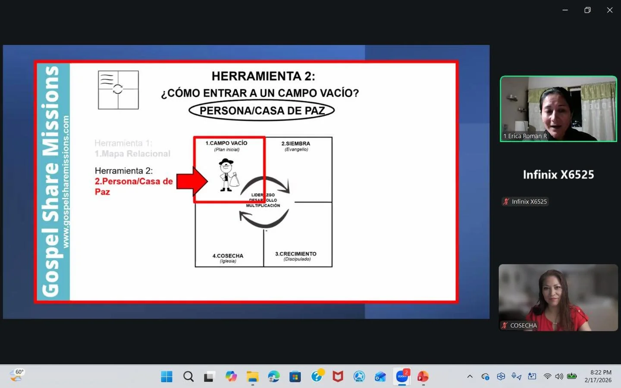The image size is (621, 388).
Task: Click the 1.CAMPO VACÍO quadrant text
Action: (226, 143)
